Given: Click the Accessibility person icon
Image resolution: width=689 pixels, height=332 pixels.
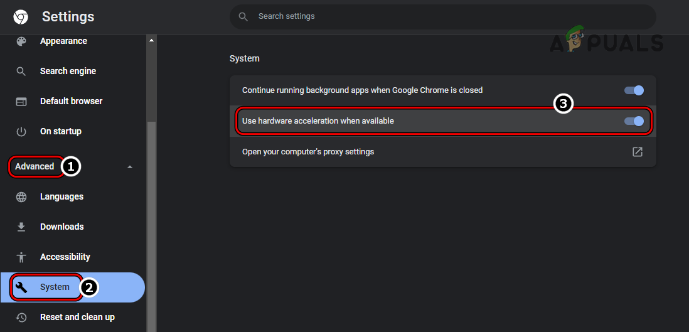Looking at the screenshot, I should (x=21, y=257).
